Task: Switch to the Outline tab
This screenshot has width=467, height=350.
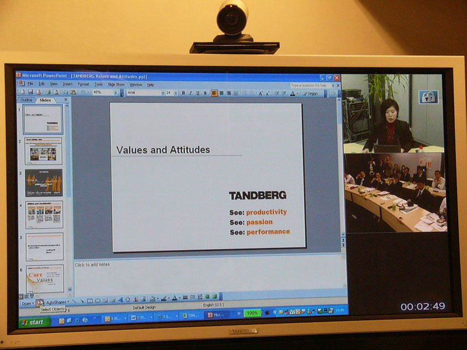Action: click(26, 100)
